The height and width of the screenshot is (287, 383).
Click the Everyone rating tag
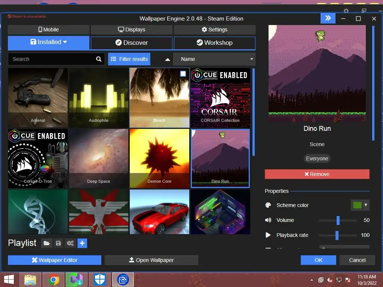pyautogui.click(x=317, y=158)
